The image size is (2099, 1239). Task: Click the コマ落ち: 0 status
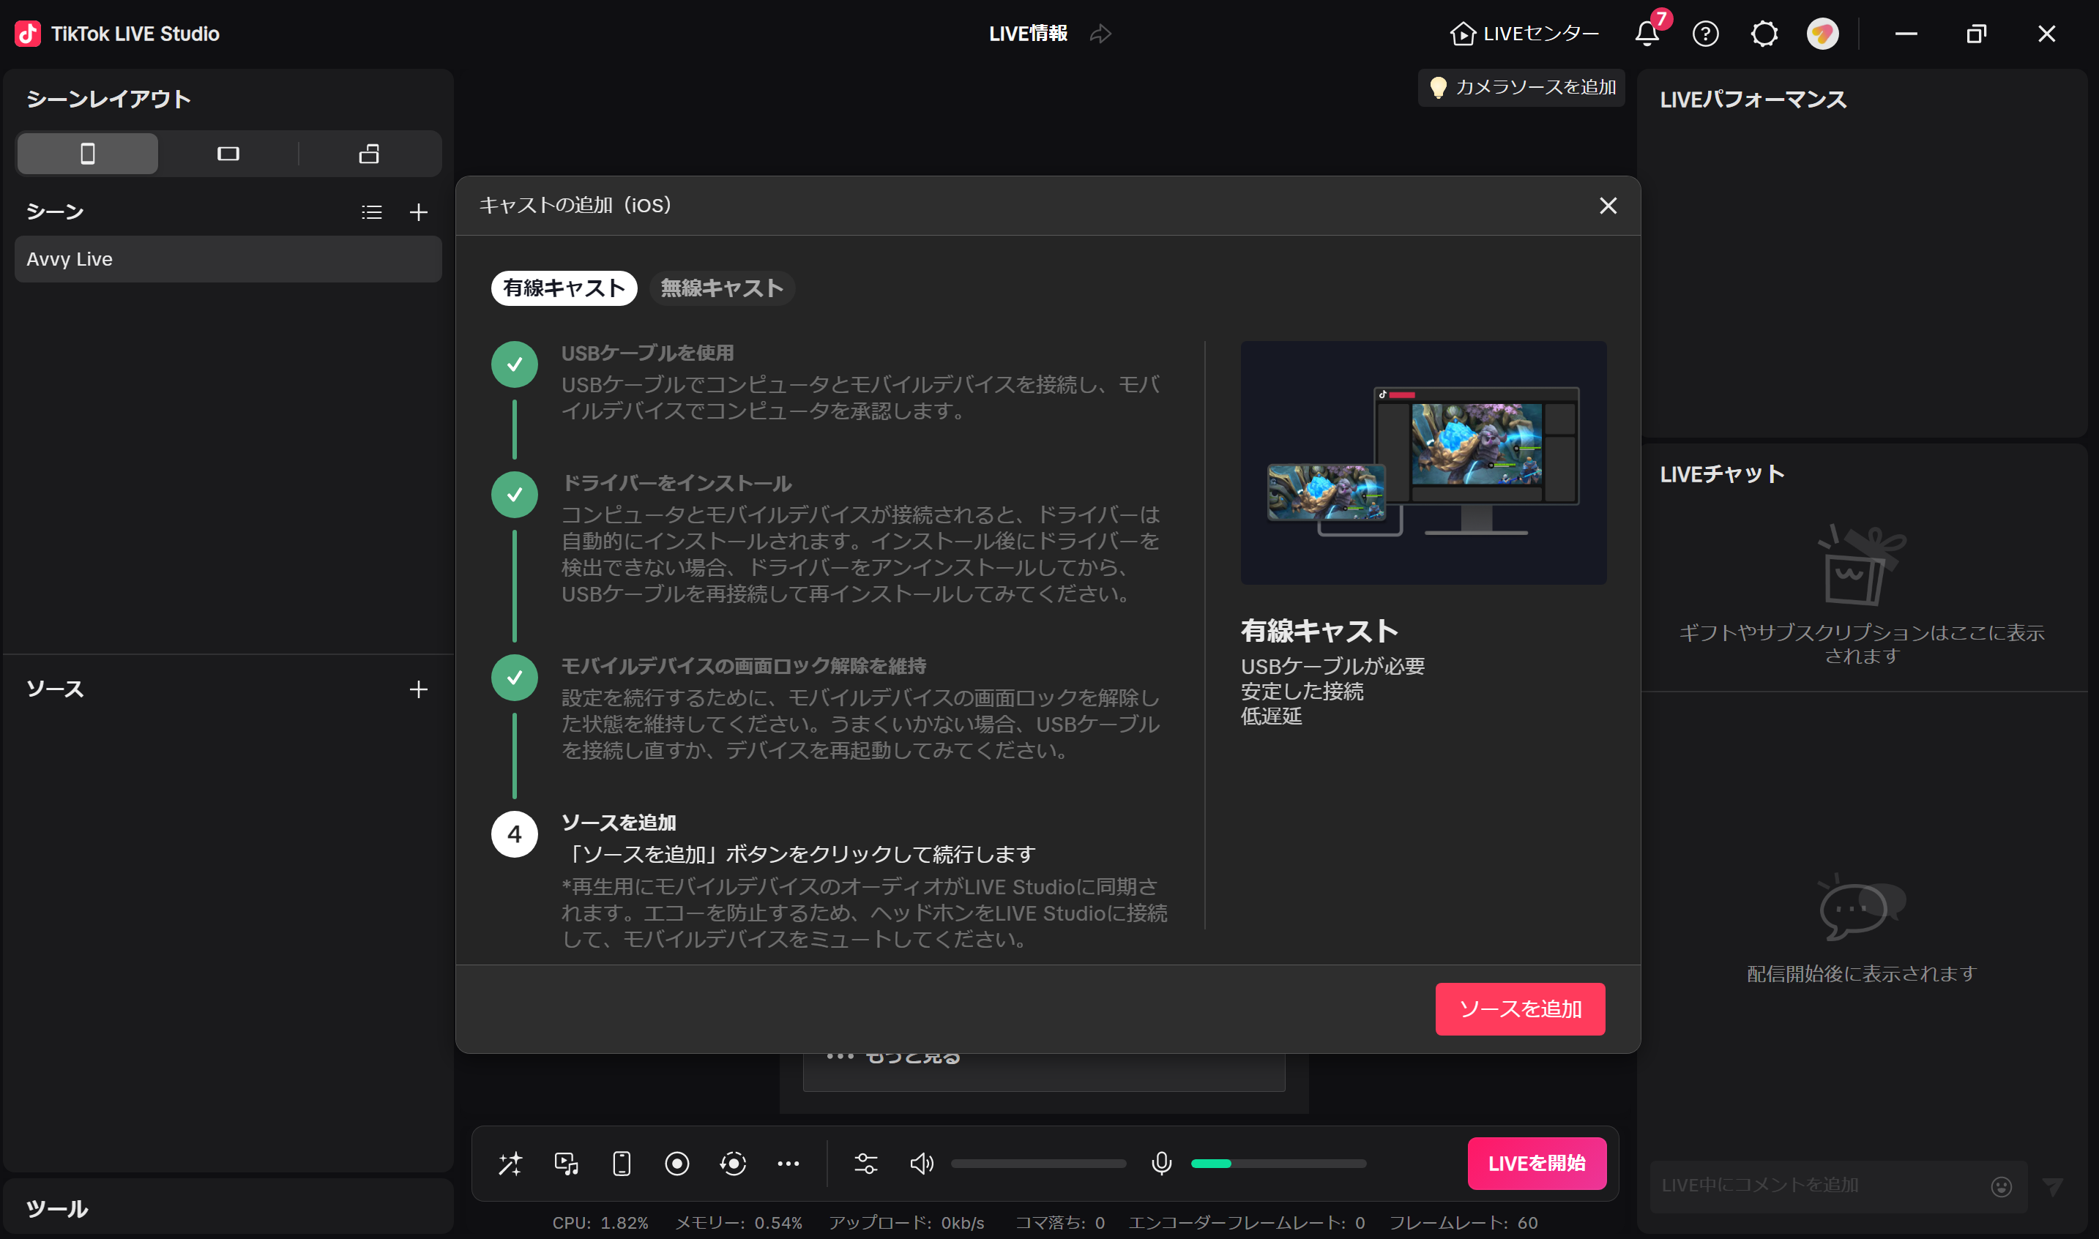click(1060, 1222)
